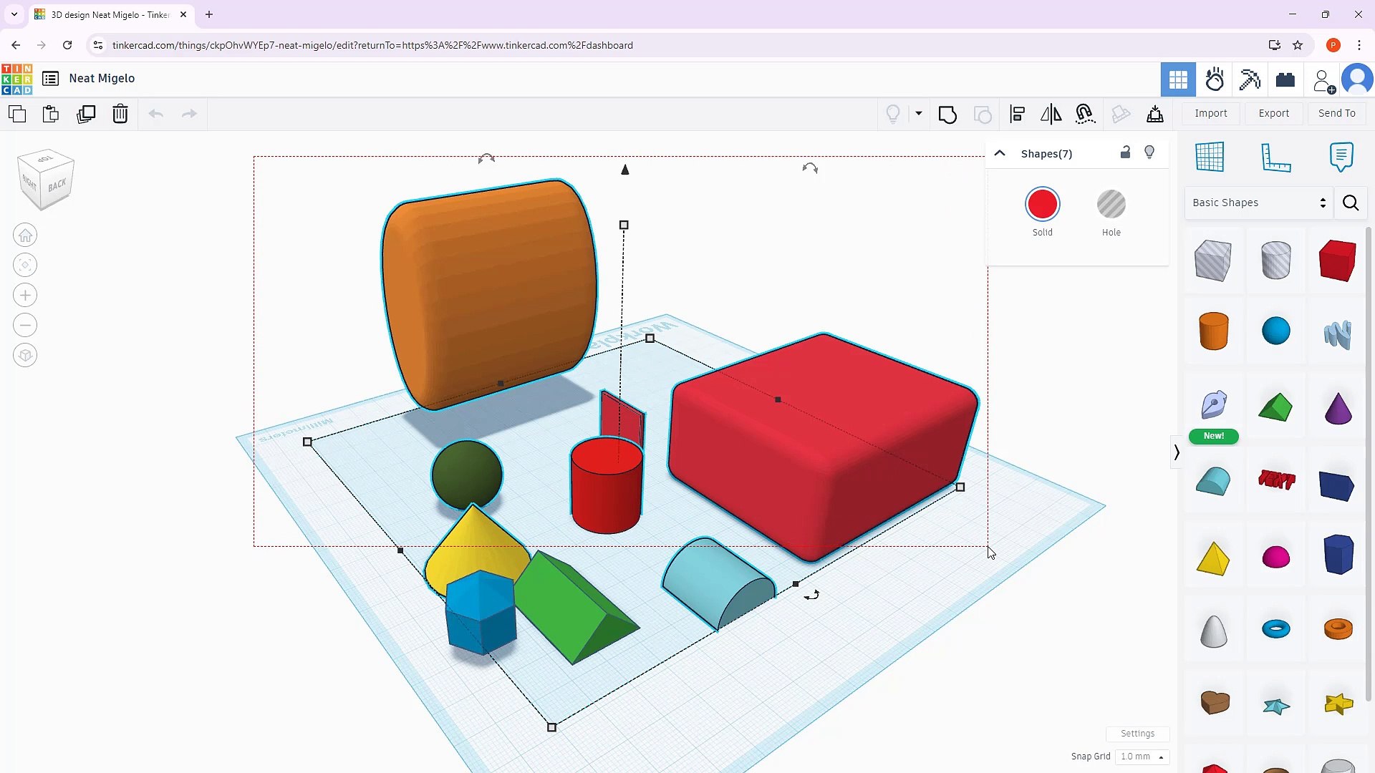Open the Workplane tool

[1210, 157]
